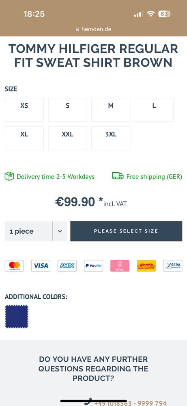Click the Please Select Size button
Viewport: 187px width, 406px height.
coord(126,231)
